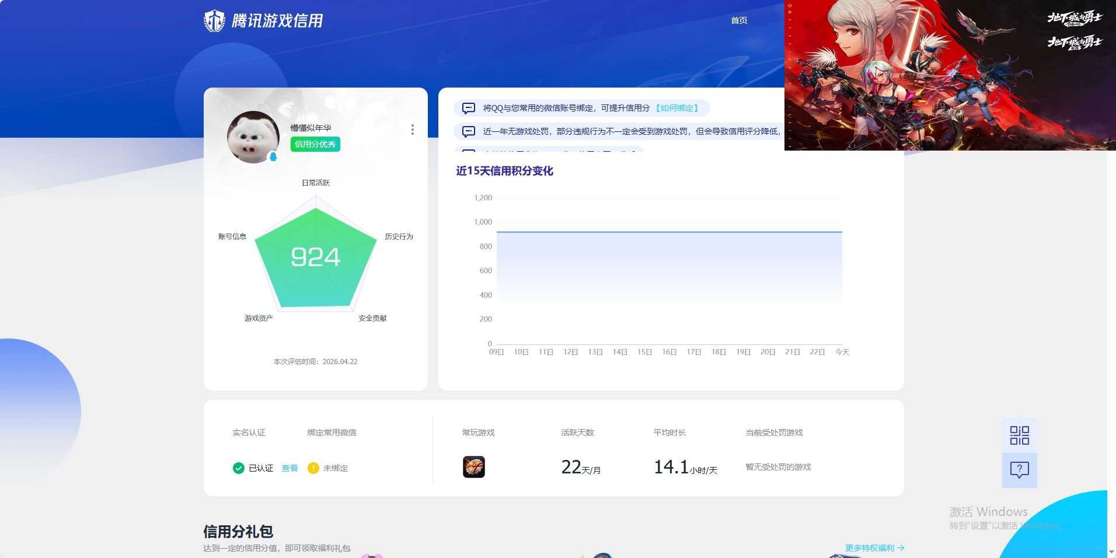Click the QQ badge on the avatar
Screen dimensions: 1116x558
(x=273, y=156)
